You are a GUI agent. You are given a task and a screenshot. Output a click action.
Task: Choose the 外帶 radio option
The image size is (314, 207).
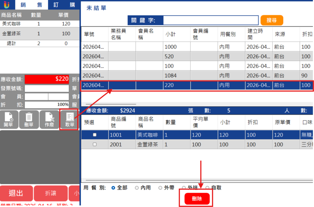[160, 188]
